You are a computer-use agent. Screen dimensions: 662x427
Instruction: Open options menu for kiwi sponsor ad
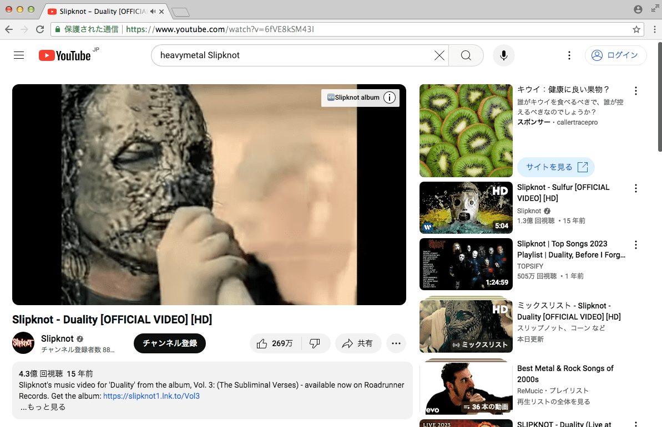635,91
